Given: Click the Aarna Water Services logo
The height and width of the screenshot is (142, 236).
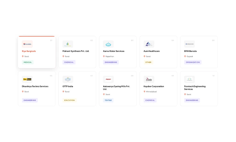Looking at the screenshot, I should [x=108, y=44].
